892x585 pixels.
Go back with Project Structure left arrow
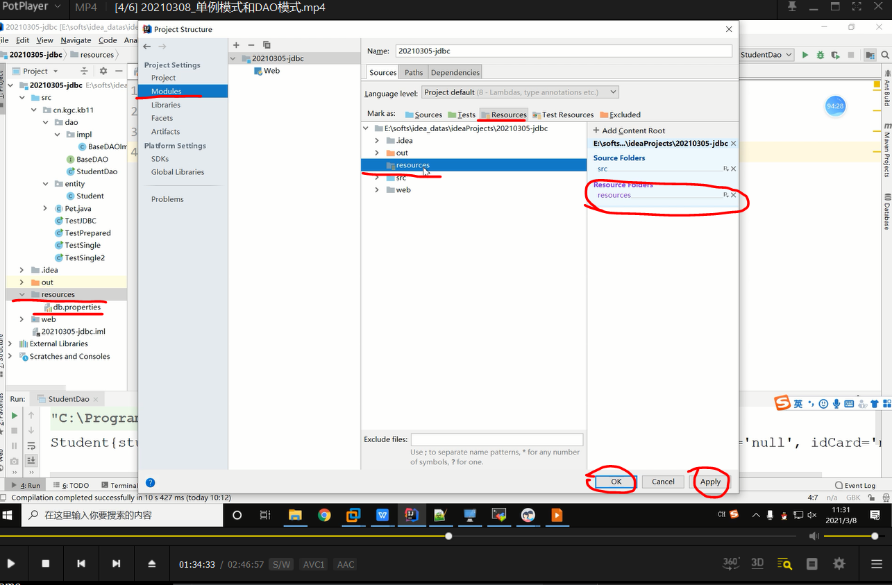click(146, 46)
